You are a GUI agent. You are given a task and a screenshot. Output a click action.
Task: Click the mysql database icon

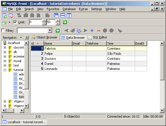[10, 61]
